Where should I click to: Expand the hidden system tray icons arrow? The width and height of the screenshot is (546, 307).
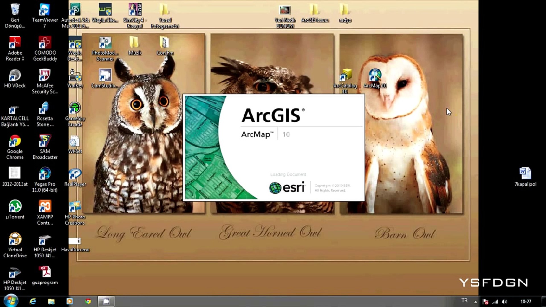click(475, 302)
